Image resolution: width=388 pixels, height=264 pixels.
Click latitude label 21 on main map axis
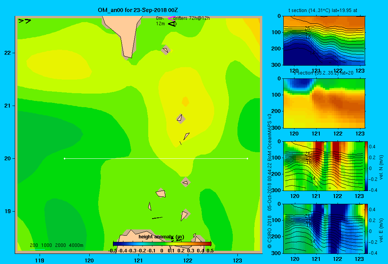click(8, 106)
